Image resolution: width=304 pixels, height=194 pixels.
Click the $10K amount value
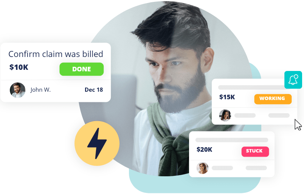click(19, 67)
